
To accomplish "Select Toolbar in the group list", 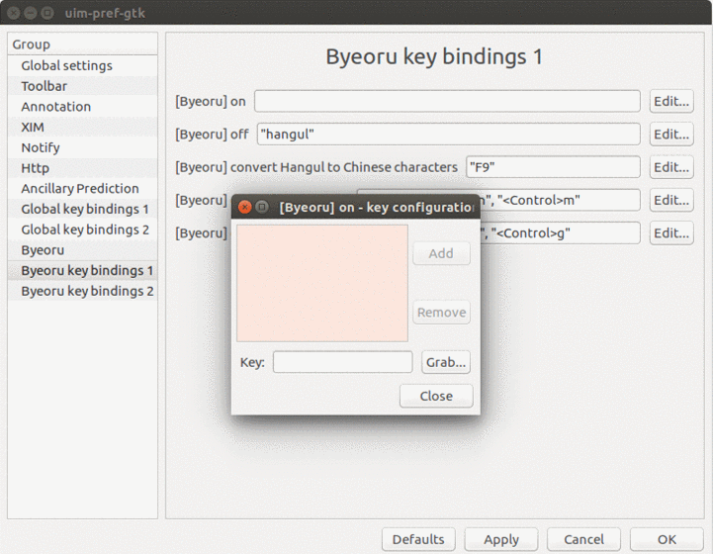I will [45, 86].
